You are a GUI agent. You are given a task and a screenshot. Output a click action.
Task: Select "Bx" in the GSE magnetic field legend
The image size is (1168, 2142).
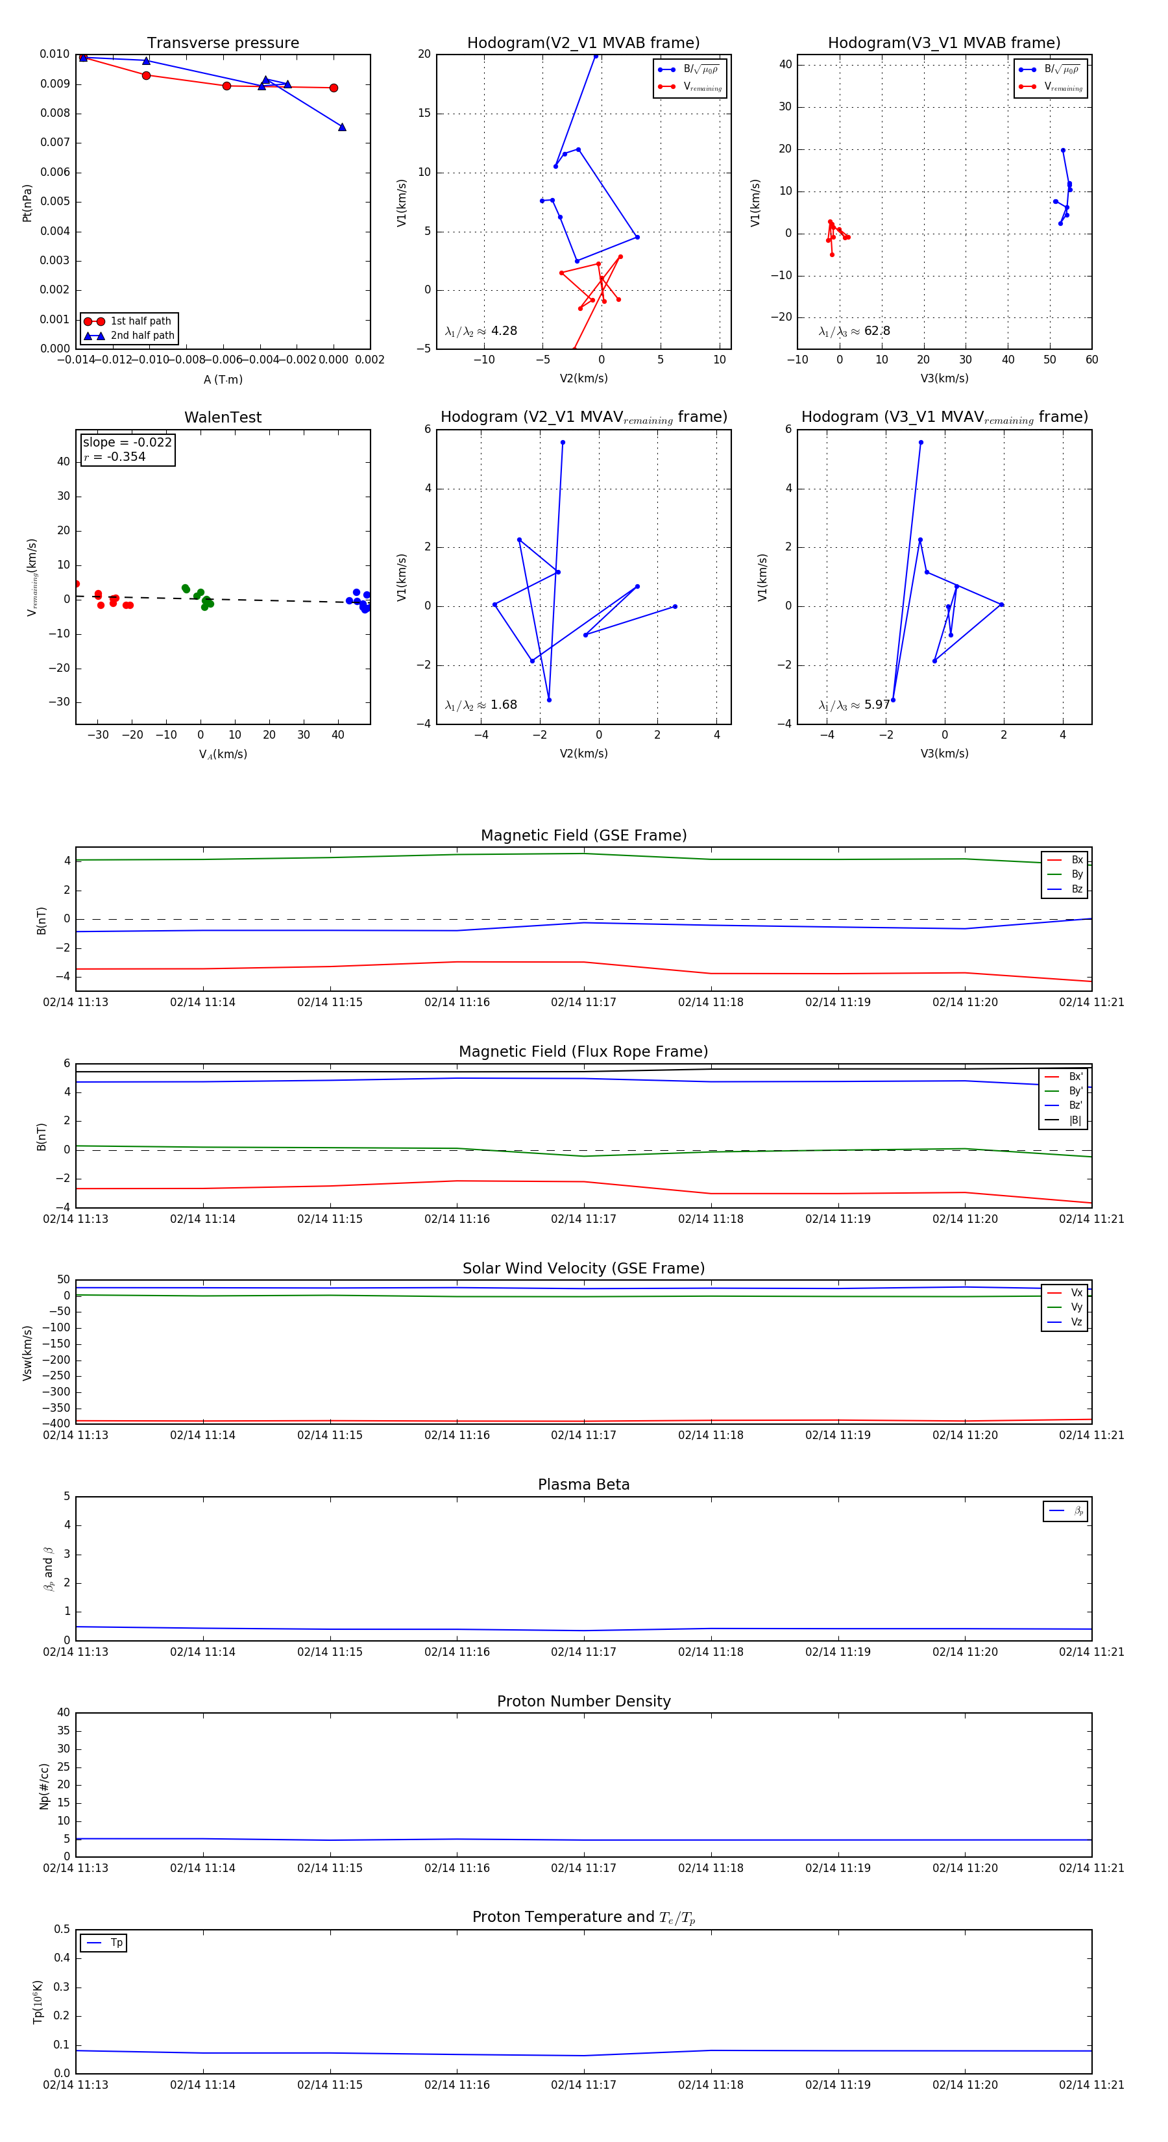(1065, 860)
